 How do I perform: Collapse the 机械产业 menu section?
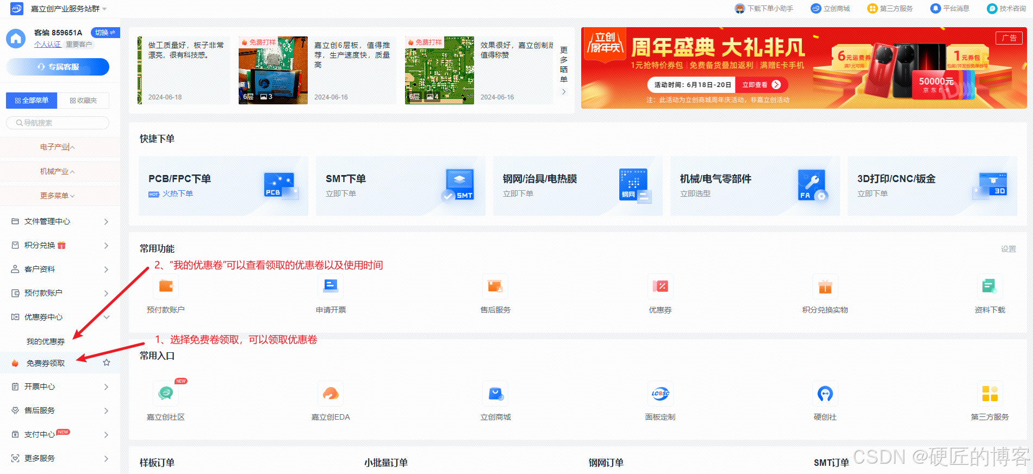pos(60,172)
